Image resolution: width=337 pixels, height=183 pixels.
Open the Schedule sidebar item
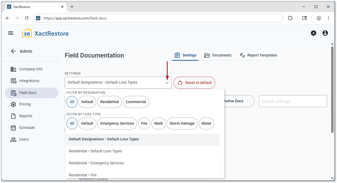click(x=27, y=128)
